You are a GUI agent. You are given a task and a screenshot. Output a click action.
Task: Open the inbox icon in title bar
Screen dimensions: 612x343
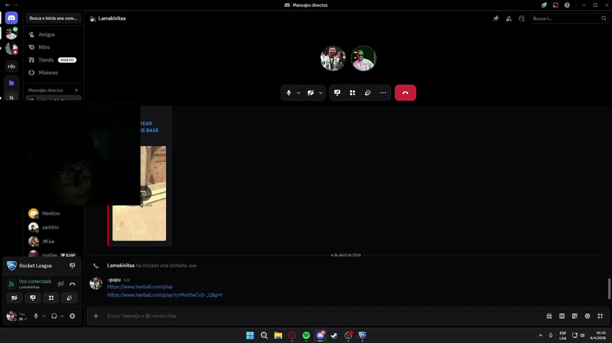[x=556, y=5]
